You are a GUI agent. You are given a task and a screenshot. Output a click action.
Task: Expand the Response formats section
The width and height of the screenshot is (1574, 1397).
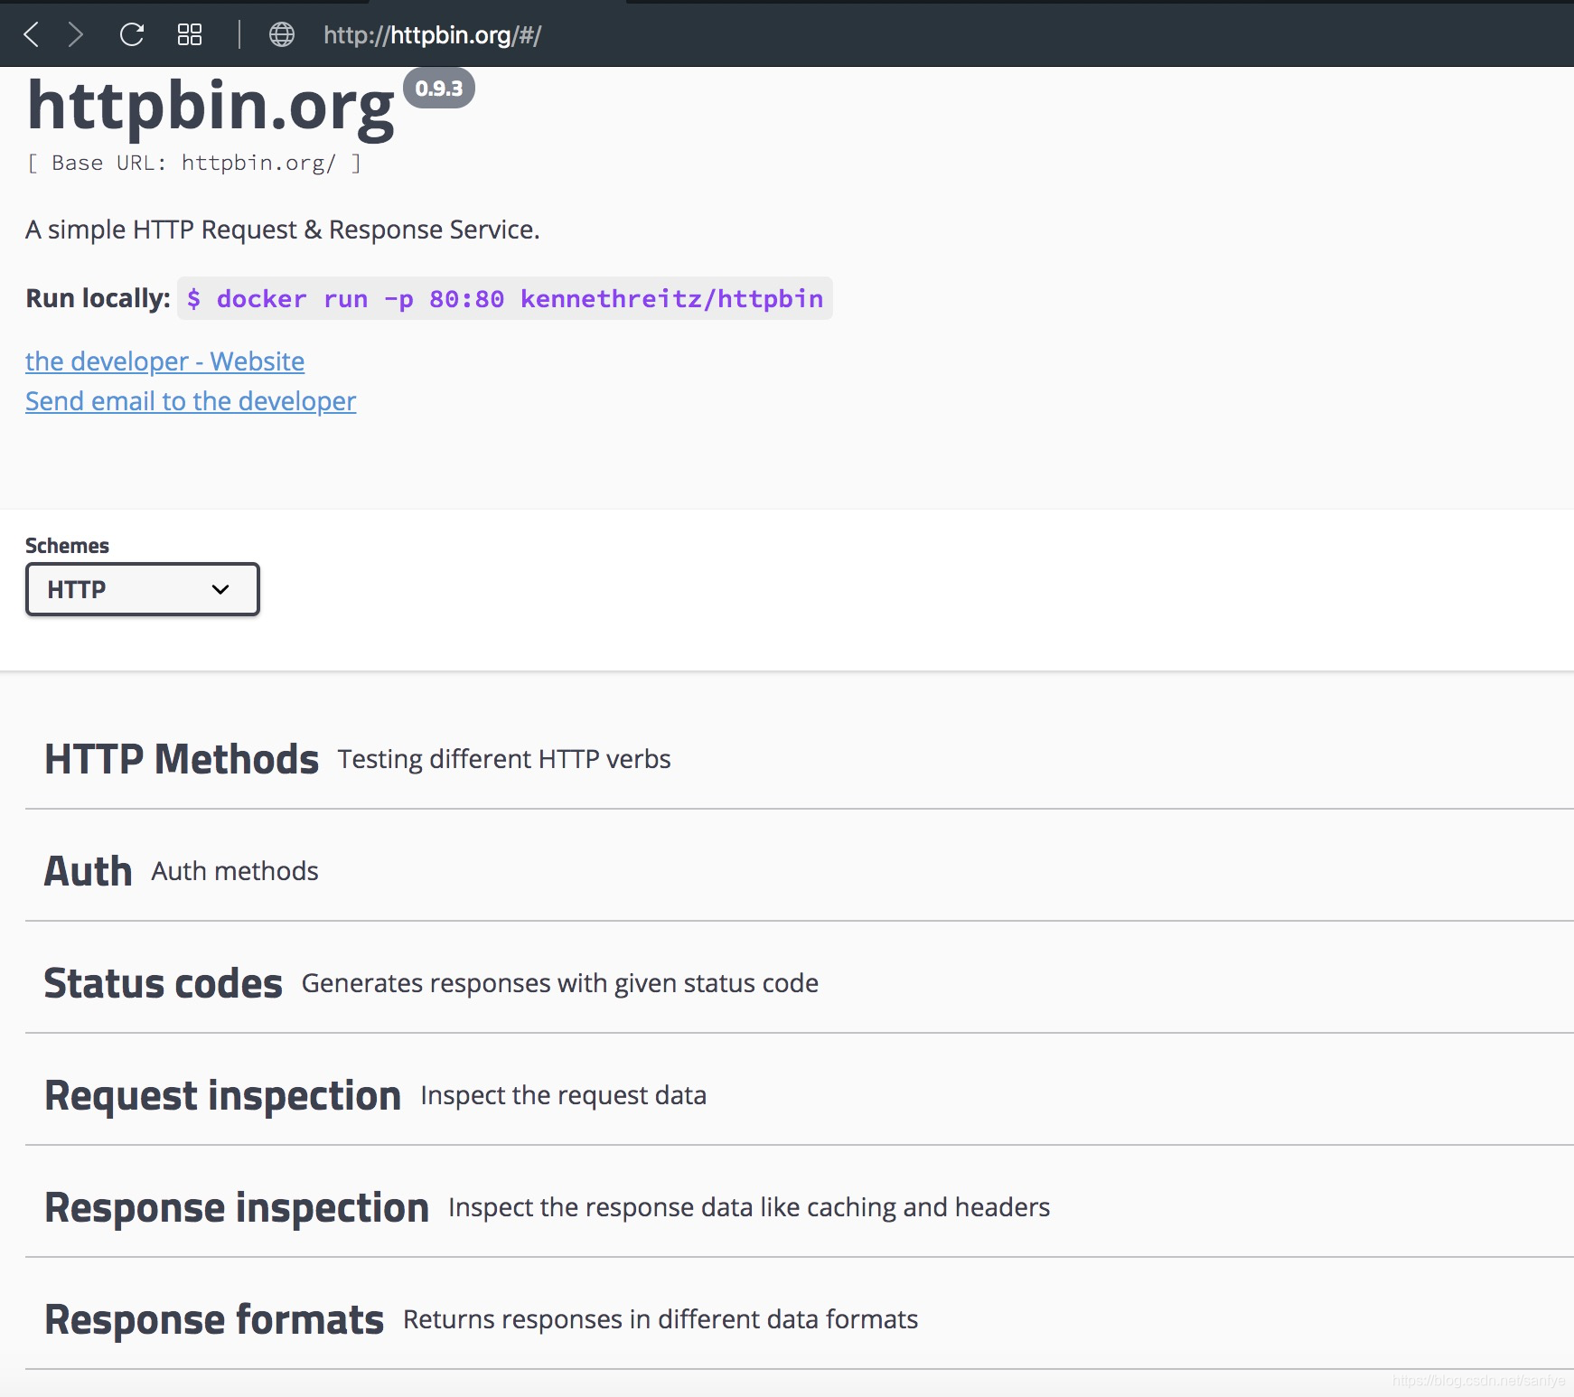click(x=800, y=1319)
